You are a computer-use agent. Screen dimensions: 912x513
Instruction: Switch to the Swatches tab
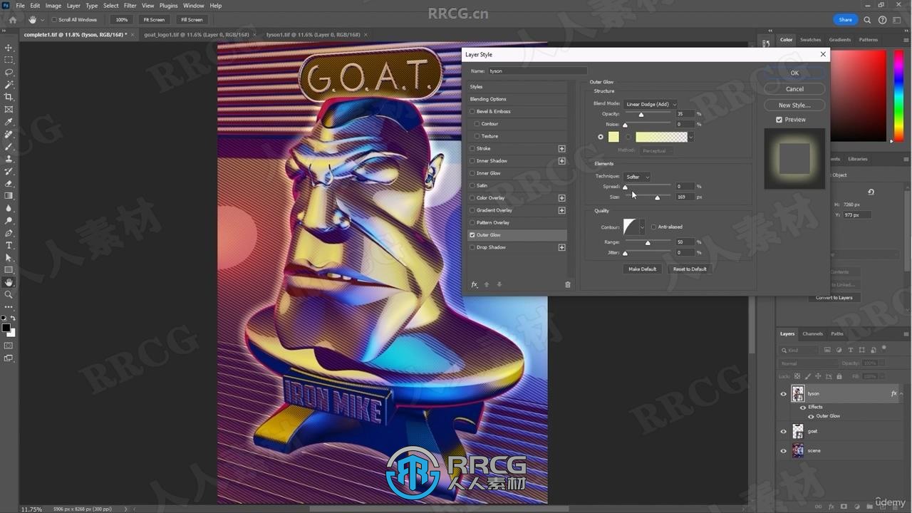click(x=810, y=40)
